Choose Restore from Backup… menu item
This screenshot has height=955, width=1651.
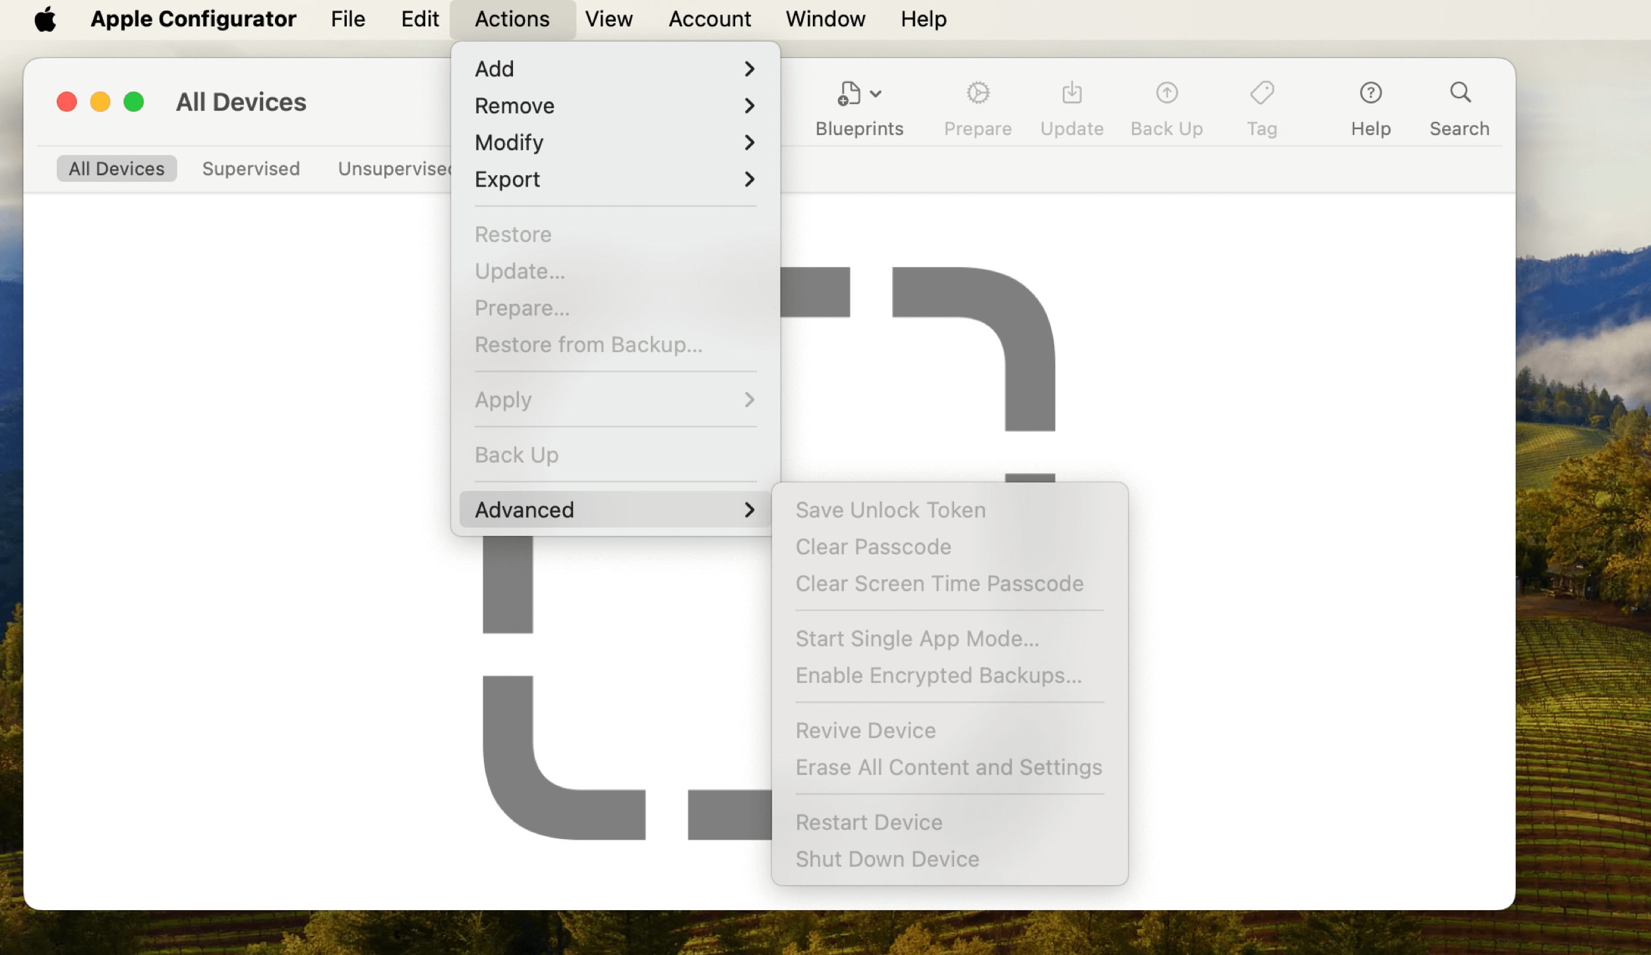click(615, 345)
